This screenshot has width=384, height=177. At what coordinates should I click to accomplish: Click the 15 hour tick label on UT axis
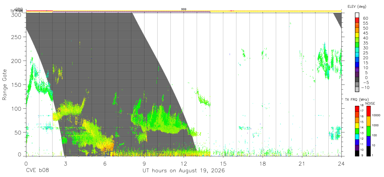(223, 164)
